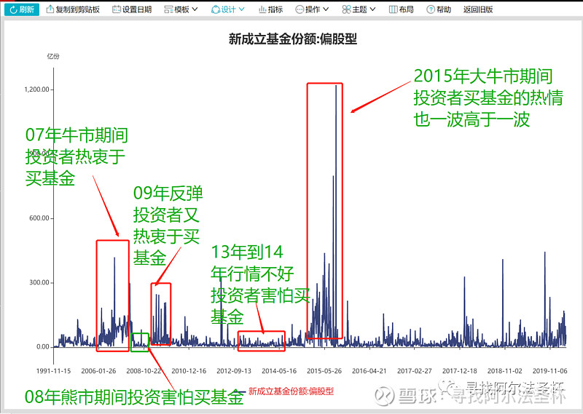Open the 操作 menu label

pos(313,9)
